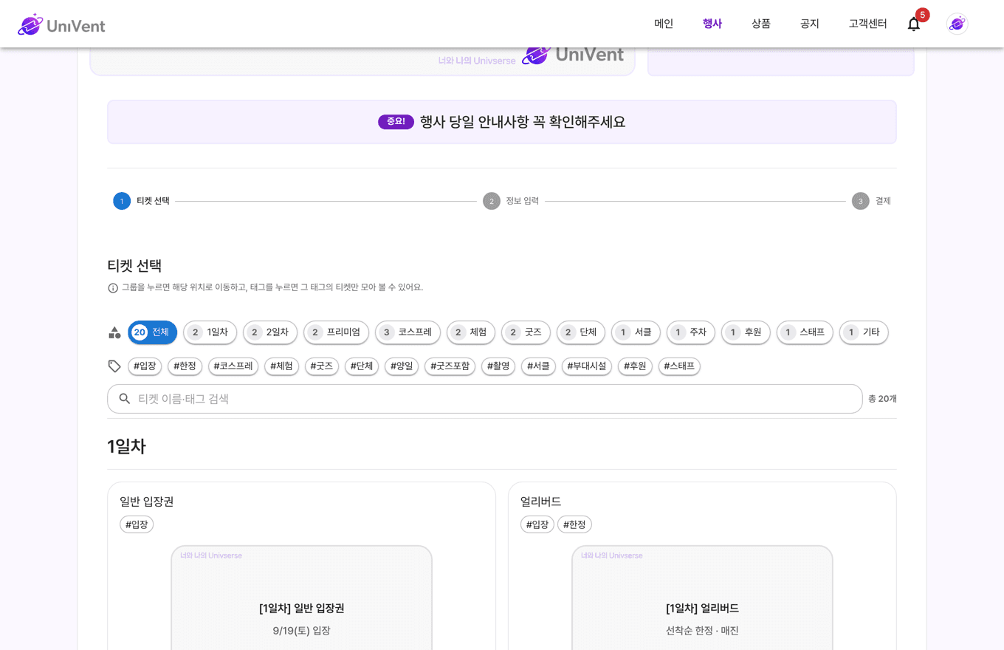Select the 굿즈 group chip
This screenshot has height=650, width=1004.
coord(526,332)
